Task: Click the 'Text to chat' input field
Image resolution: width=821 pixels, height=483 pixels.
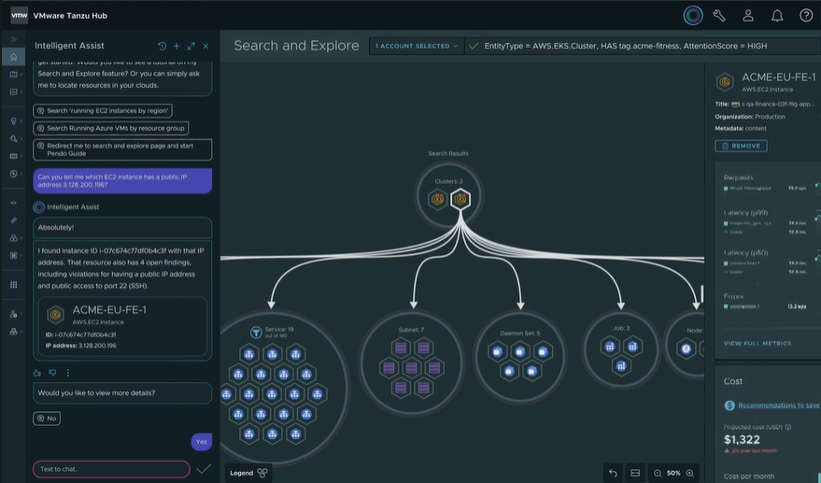Action: [111, 469]
